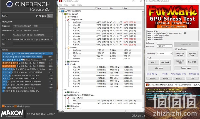Viewport: 200px width, 119px height.
Task: Open the Resolution dropdown in FurMark
Action: click(x=164, y=46)
